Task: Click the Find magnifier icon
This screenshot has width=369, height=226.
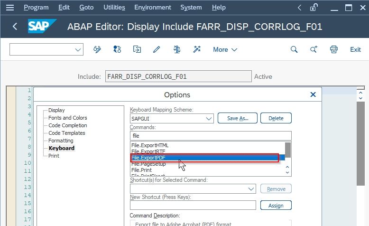Action: click(294, 49)
